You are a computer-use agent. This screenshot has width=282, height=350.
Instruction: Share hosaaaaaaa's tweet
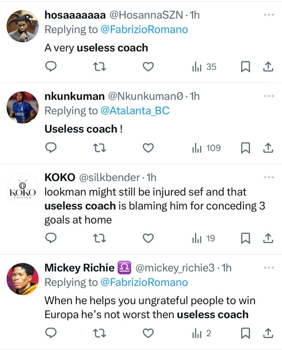[268, 67]
